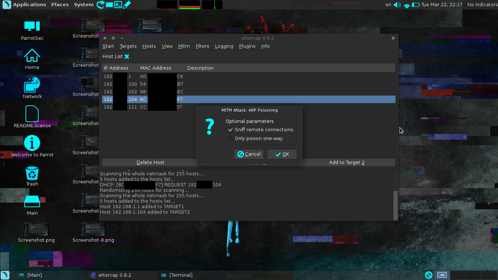
Task: Click the system monitor graph with red and green bars
Action: point(190,5)
